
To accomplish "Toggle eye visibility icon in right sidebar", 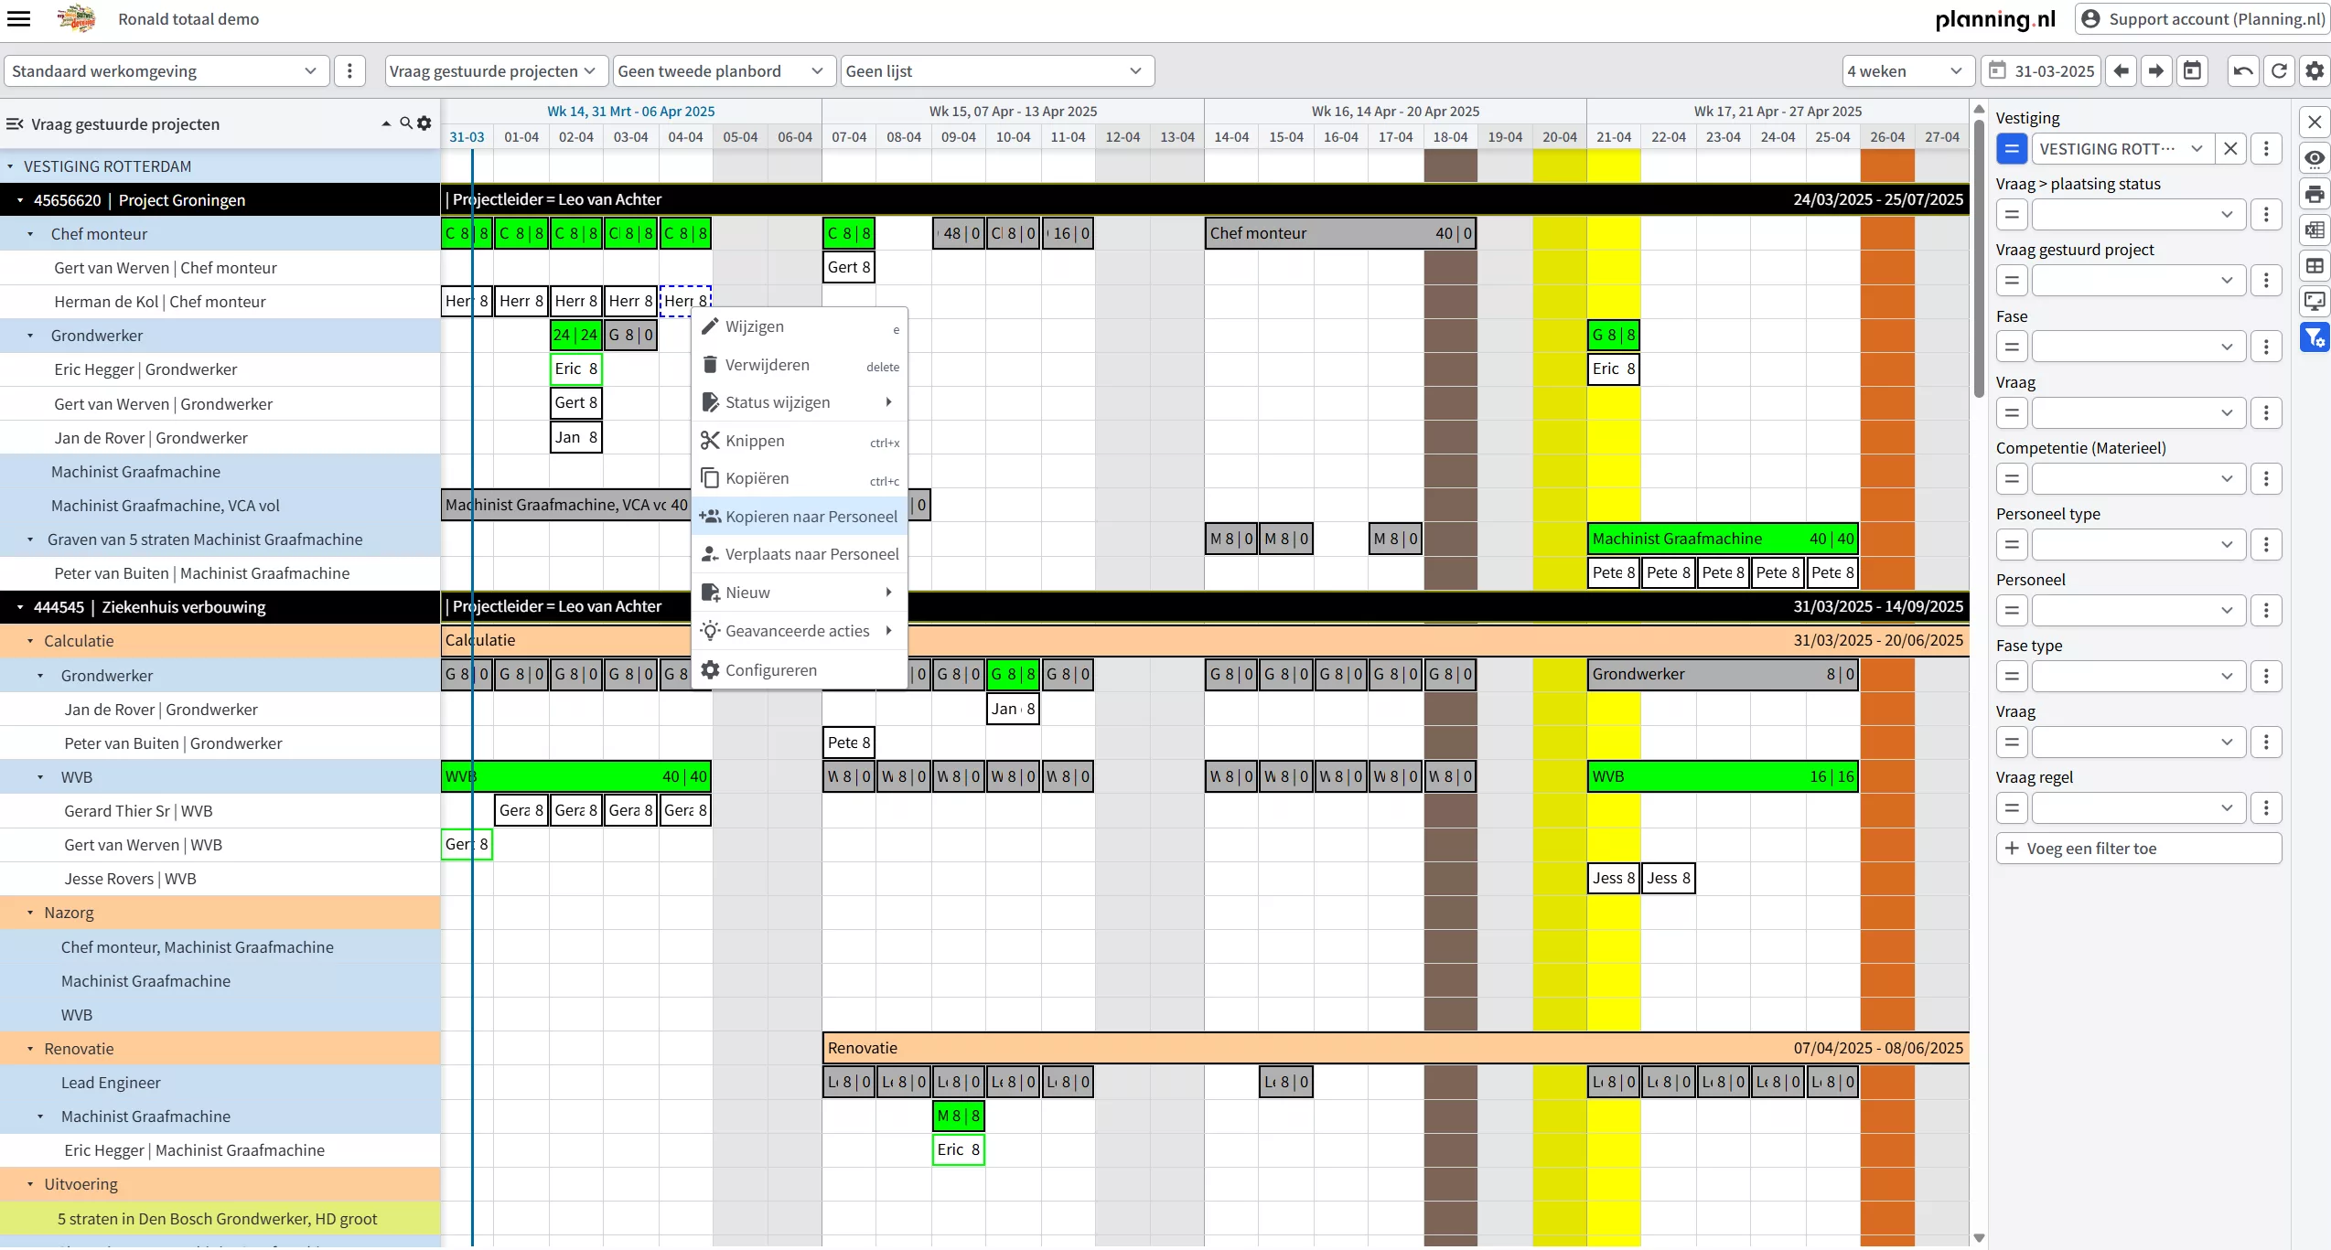I will tap(2315, 158).
